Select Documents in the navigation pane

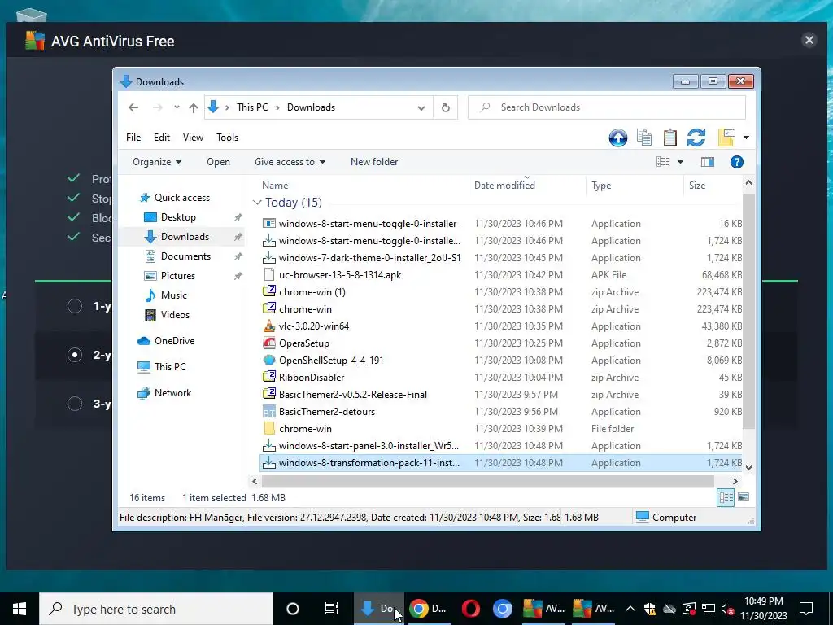tap(185, 256)
